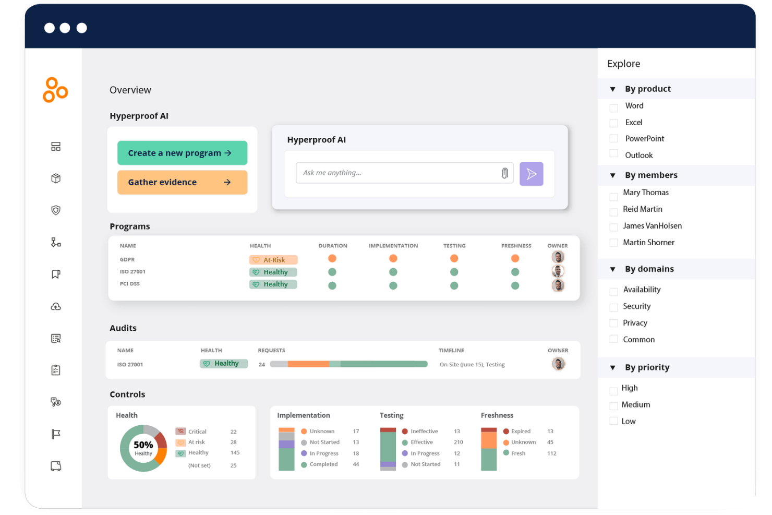
Task: Open the Hyperproof logo at top left
Action: (x=55, y=90)
